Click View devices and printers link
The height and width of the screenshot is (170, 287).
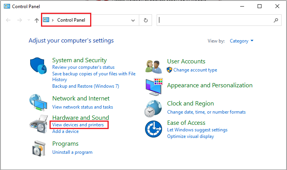tap(78, 125)
